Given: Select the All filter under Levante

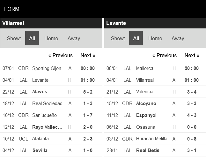Looking at the screenshot, I should [136, 38].
